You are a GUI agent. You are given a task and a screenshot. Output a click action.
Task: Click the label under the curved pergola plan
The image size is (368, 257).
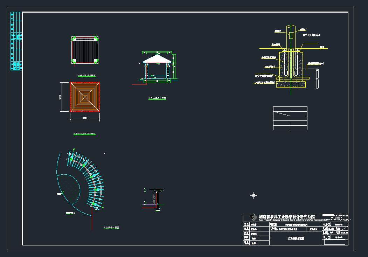111,228
